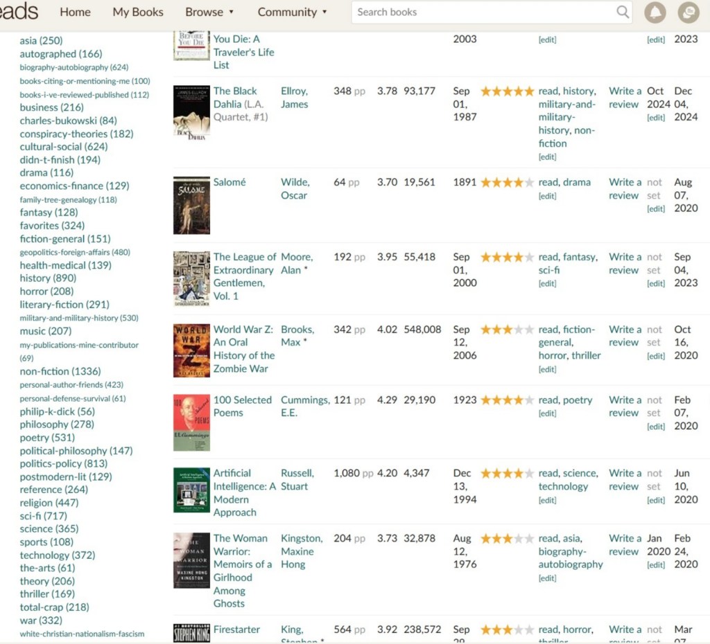Open author Wilde, Oscar link
Screen dimensions: 710x644
click(x=294, y=189)
